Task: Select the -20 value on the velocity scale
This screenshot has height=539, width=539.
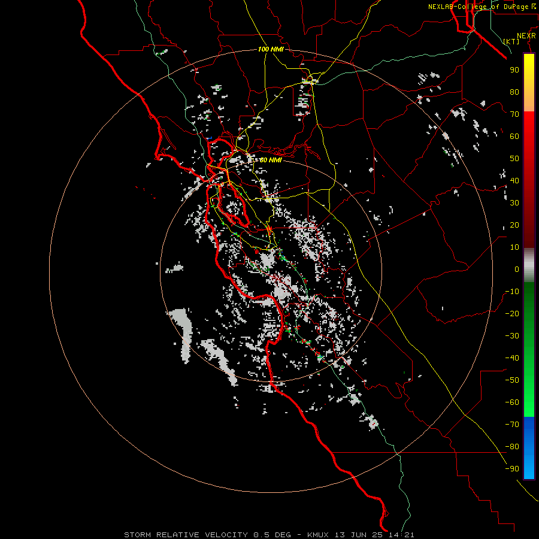Action: coord(512,313)
